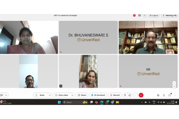Click the Windows taskbar Search box
Viewport: 179px width, 119px height.
pos(72,102)
